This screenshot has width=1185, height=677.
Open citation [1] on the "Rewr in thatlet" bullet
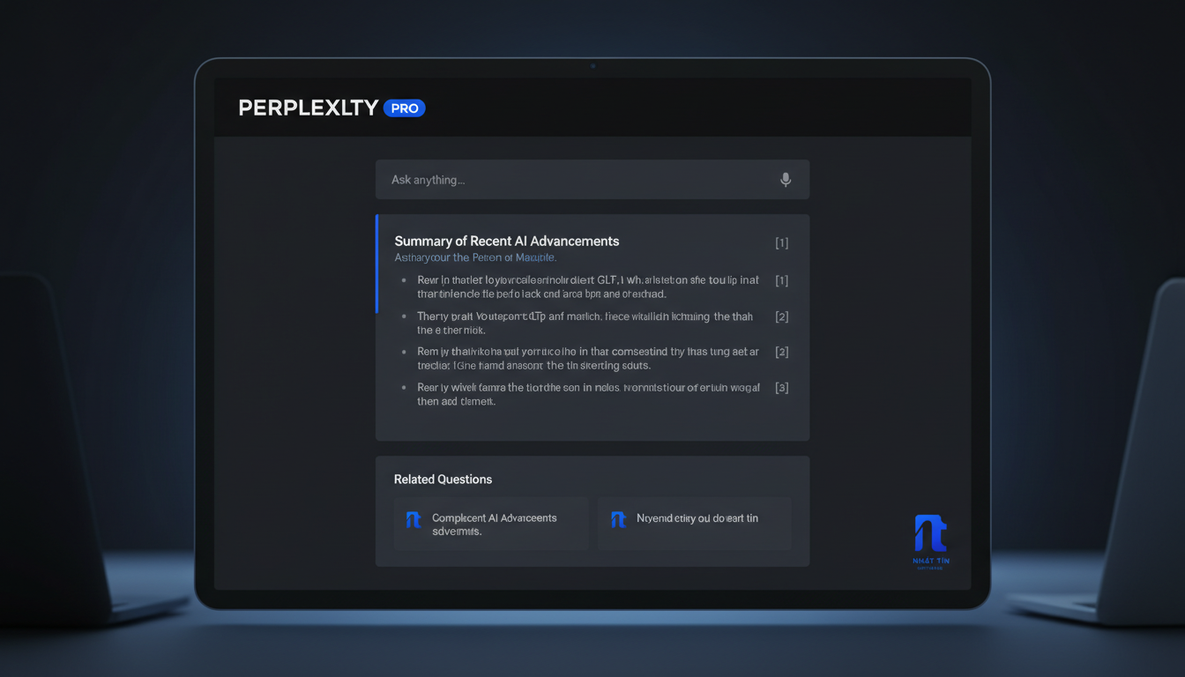point(782,280)
